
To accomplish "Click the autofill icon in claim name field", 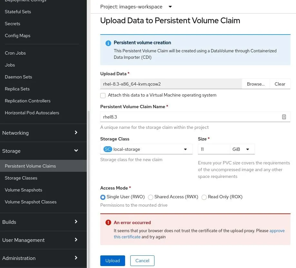I will 284,117.
